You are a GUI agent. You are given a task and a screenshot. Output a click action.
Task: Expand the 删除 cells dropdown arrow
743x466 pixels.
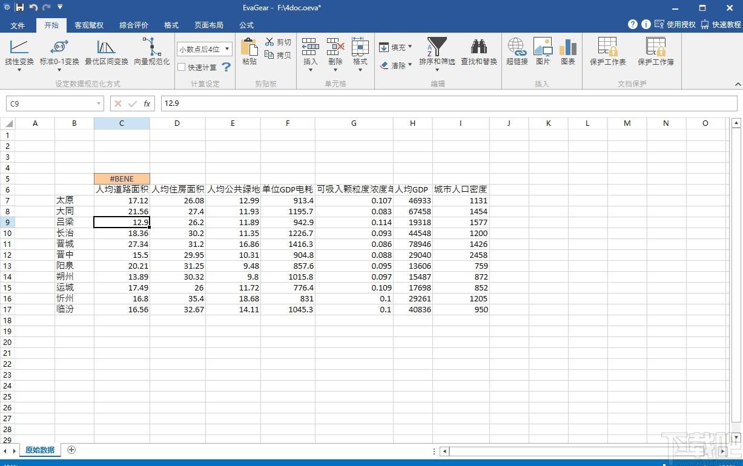coord(335,70)
